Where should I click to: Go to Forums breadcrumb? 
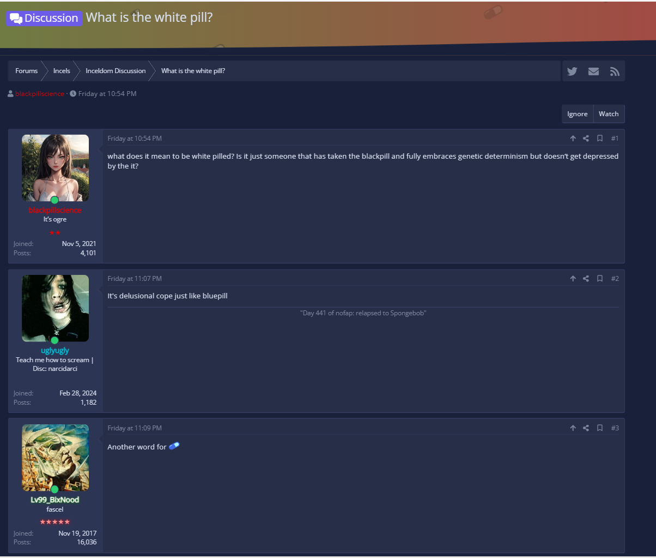(x=26, y=71)
